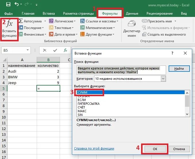Select the column B header
The height and width of the screenshot is (159, 195).
[48, 60]
